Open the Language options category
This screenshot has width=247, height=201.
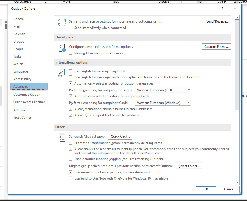point(29,71)
